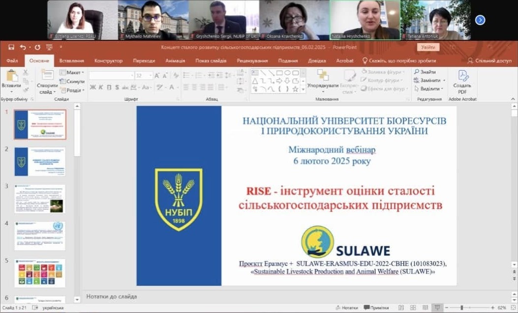
Task: Toggle bold (Ж) formatting
Action: point(93,87)
